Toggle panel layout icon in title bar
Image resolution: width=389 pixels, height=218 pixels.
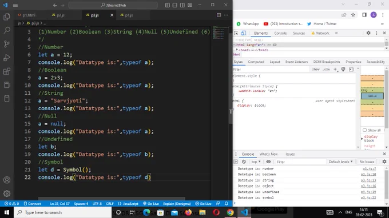[175, 5]
